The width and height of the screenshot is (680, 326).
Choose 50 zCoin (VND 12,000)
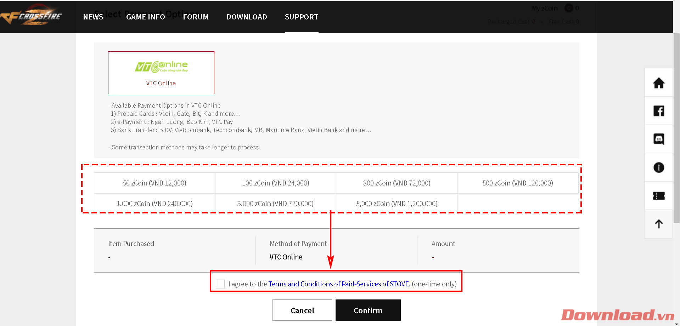(x=154, y=183)
